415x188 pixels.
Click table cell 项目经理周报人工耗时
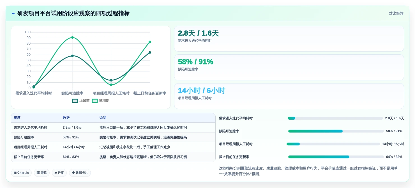tap(31, 147)
